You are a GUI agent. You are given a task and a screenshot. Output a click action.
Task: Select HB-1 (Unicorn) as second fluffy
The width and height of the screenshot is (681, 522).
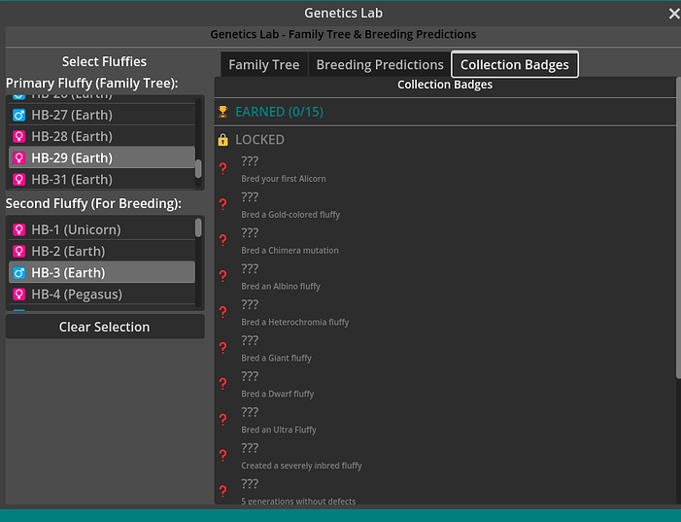point(76,229)
